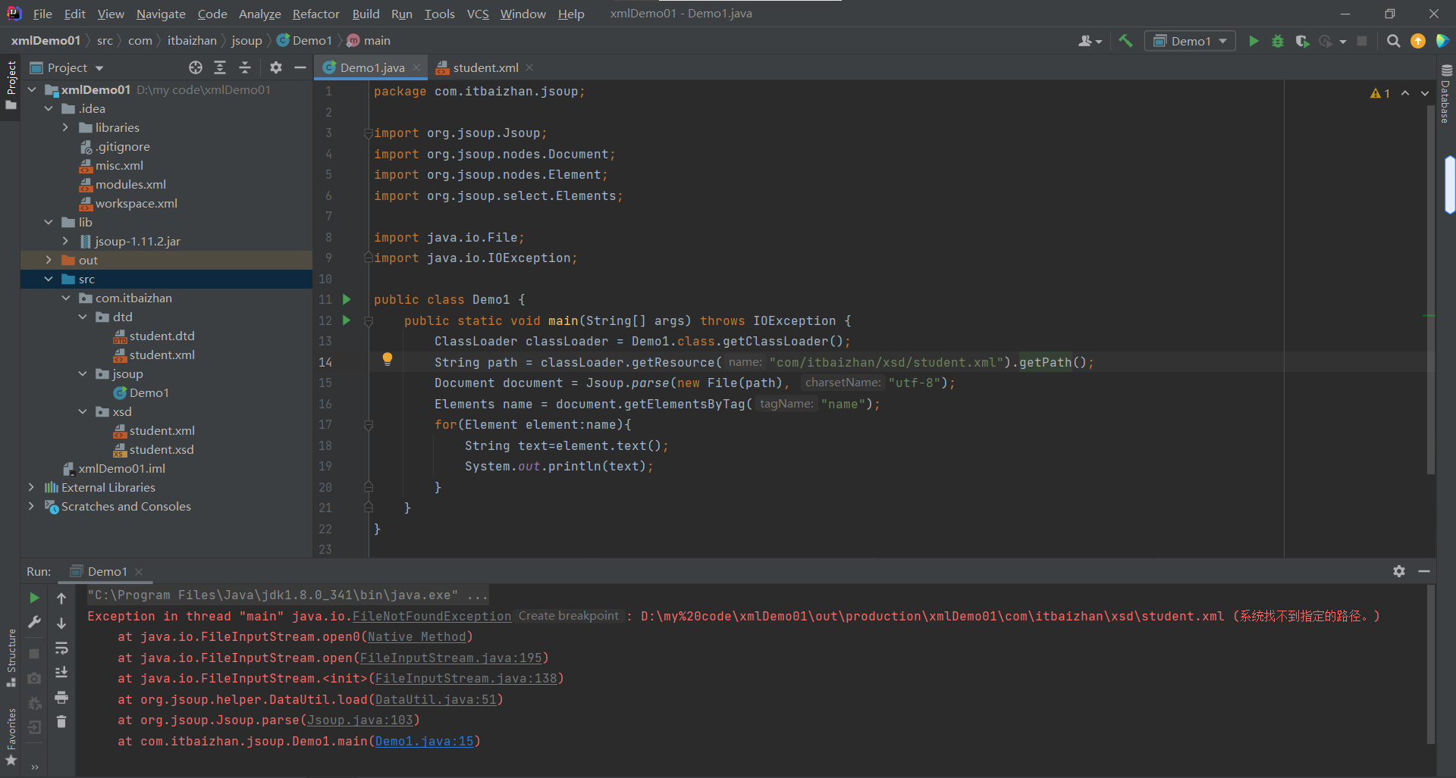Click the IDE update orange arrow icon
This screenshot has width=1456, height=778.
[x=1417, y=41]
